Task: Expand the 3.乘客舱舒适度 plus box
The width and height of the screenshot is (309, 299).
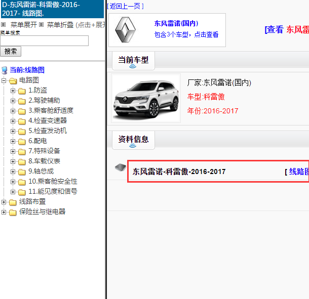Action: pyautogui.click(x=13, y=111)
